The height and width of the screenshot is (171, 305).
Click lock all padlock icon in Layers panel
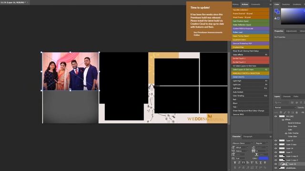click(296, 112)
